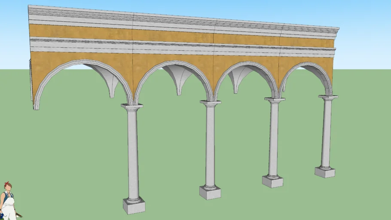Screen dimensions: 391x220
Task: Click the square plinth under the third column
Action: (272, 181)
